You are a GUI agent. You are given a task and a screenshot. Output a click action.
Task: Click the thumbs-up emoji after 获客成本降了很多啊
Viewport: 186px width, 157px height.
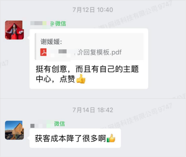[x=111, y=138]
